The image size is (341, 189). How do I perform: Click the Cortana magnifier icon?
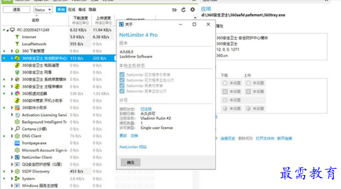(x=17, y=128)
